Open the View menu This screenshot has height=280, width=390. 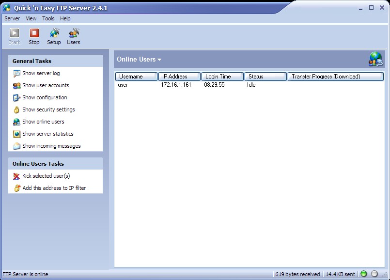[31, 18]
